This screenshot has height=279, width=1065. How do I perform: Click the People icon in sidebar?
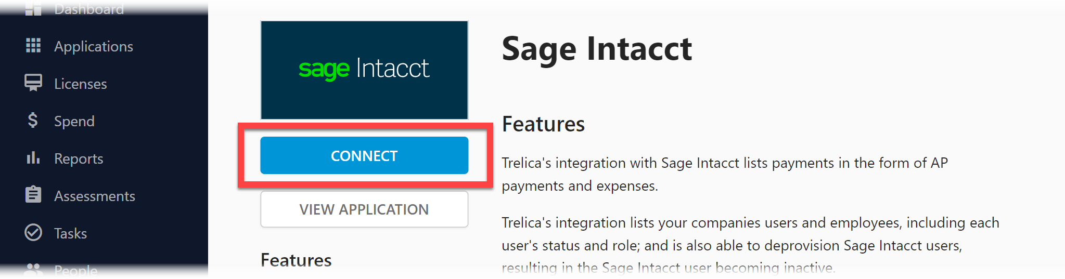(33, 269)
